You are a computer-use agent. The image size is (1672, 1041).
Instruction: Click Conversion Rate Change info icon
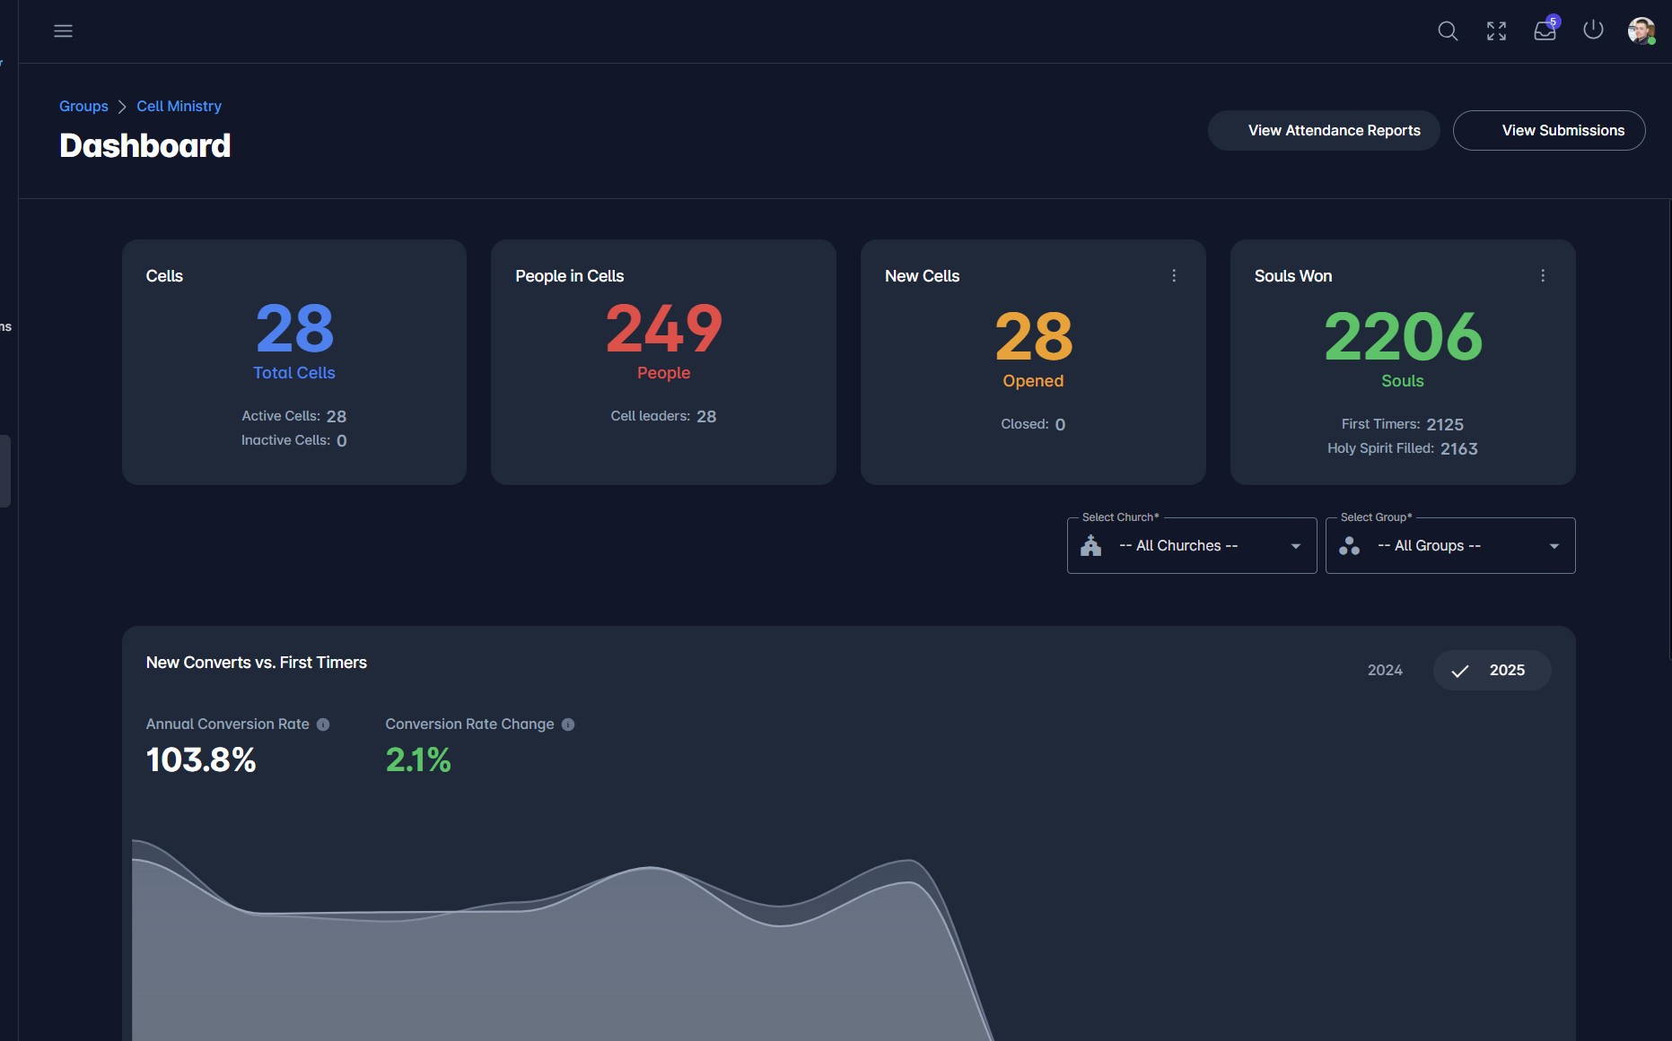[x=568, y=724]
